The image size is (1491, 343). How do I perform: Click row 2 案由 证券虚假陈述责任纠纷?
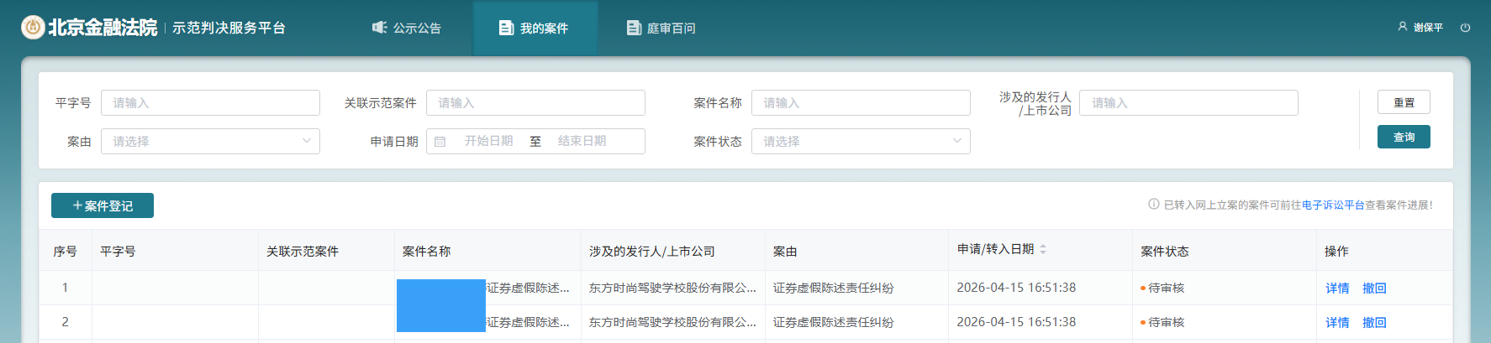(x=834, y=323)
